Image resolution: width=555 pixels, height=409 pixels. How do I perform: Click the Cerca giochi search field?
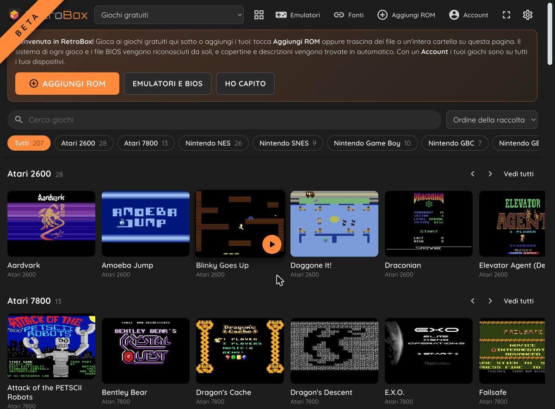[224, 120]
